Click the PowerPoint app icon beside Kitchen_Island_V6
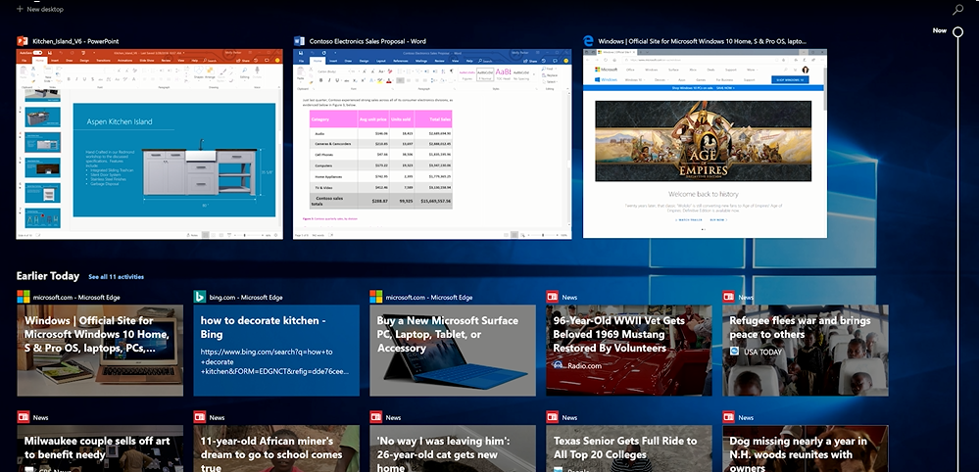979x472 pixels. [23, 41]
